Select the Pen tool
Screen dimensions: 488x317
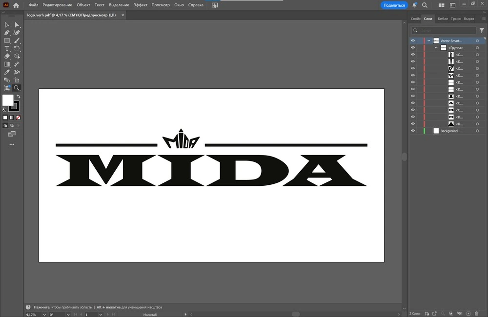7,33
